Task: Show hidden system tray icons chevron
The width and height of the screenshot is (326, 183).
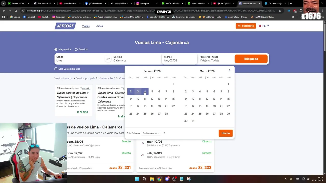Action: (285, 179)
